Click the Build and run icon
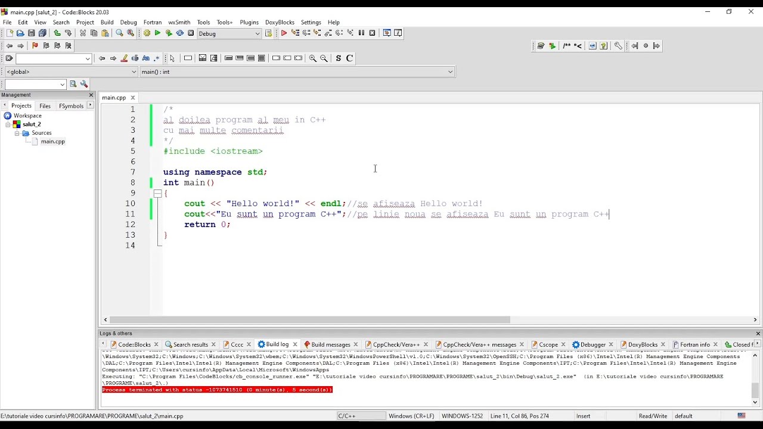 pyautogui.click(x=169, y=33)
